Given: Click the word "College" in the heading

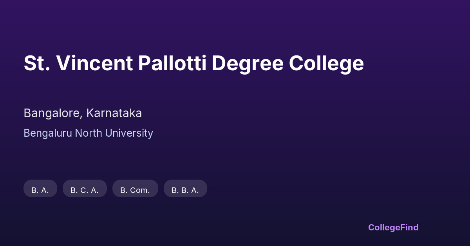Looking at the screenshot, I should pyautogui.click(x=327, y=63).
